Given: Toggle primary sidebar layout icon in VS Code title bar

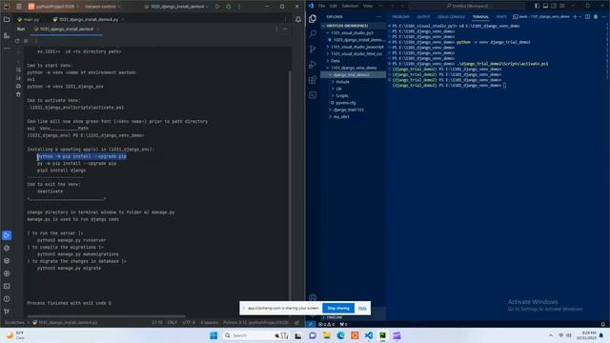Looking at the screenshot, I should 538,6.
